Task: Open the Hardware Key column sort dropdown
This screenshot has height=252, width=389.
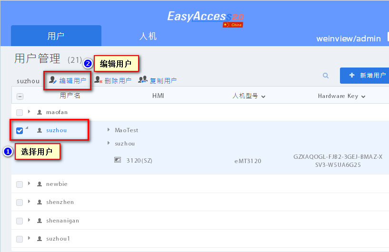Action: [363, 97]
